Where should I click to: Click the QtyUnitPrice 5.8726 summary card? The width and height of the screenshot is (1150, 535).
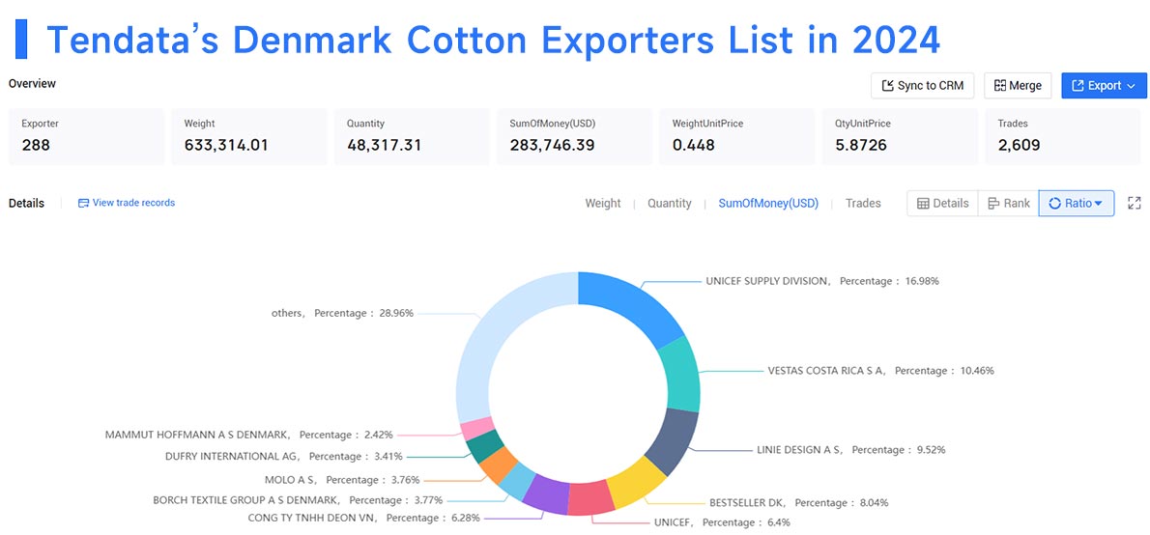[x=900, y=136]
